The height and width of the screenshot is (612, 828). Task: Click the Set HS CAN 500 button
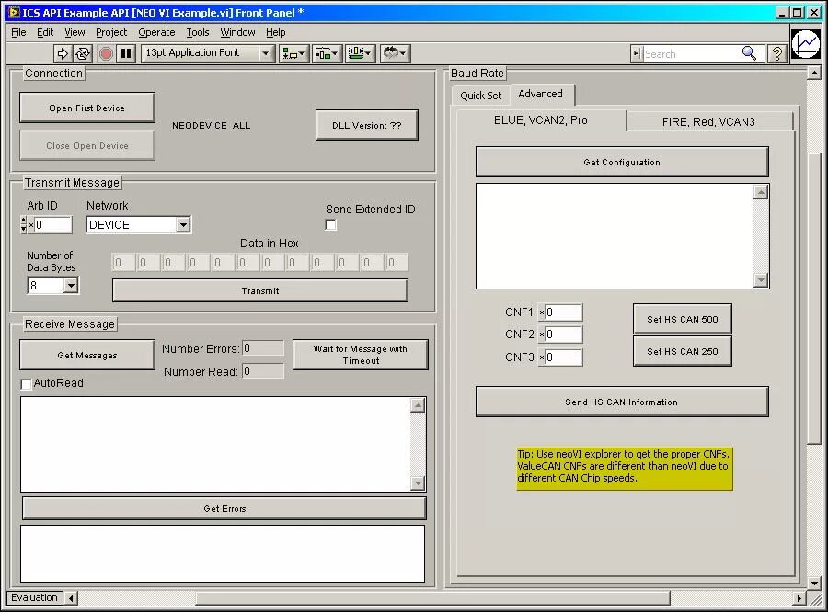tap(683, 319)
